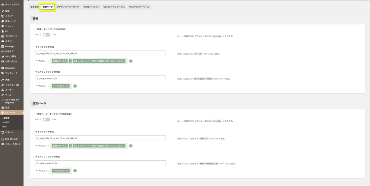Focus 固定ページ description format field
Screen dimensions: 370x186
(100, 163)
